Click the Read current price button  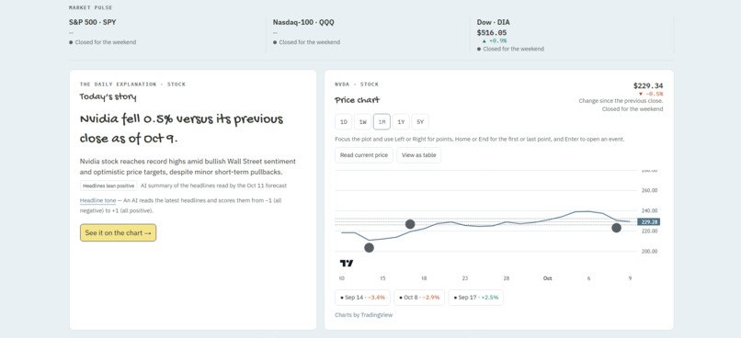coord(364,155)
